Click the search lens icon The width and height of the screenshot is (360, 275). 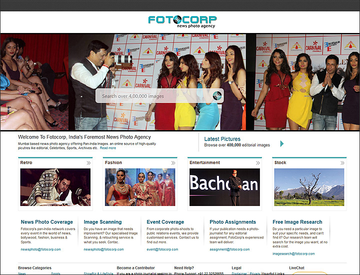click(x=217, y=95)
